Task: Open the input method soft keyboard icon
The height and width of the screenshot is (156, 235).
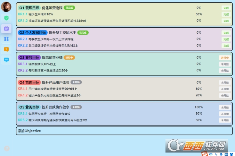Action: [226, 154]
